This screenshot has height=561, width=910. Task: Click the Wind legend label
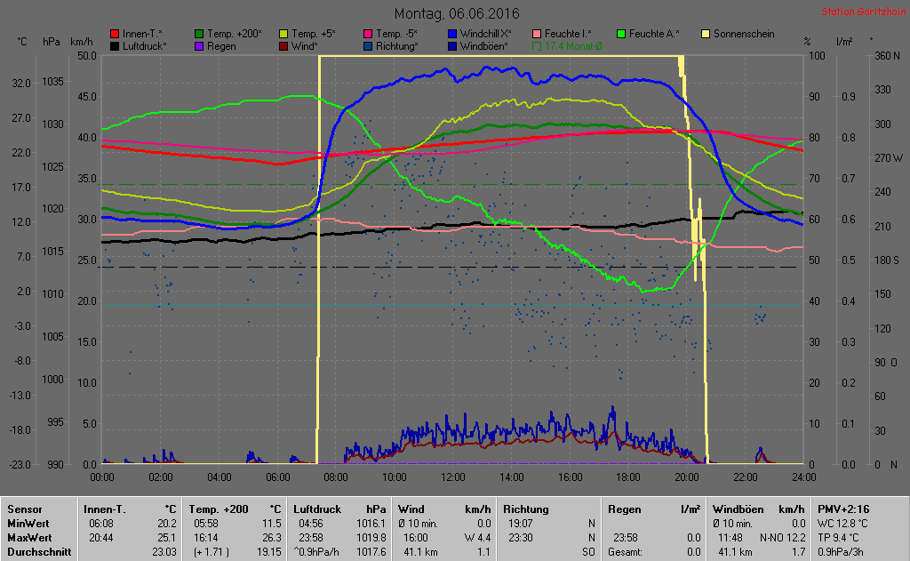[x=304, y=46]
